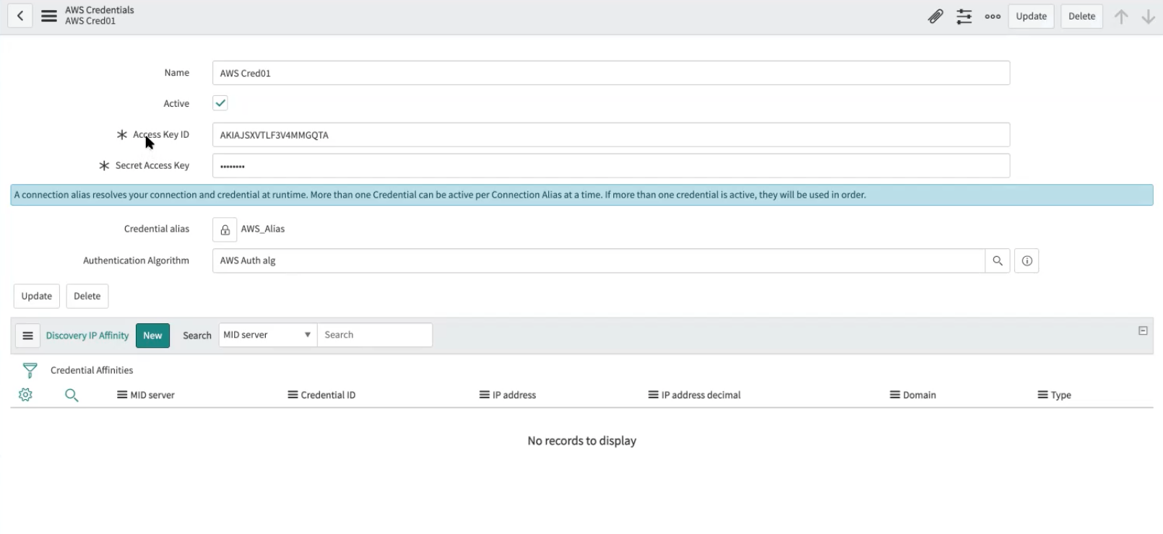Image resolution: width=1163 pixels, height=534 pixels.
Task: Open IP address column options menu
Action: click(484, 395)
